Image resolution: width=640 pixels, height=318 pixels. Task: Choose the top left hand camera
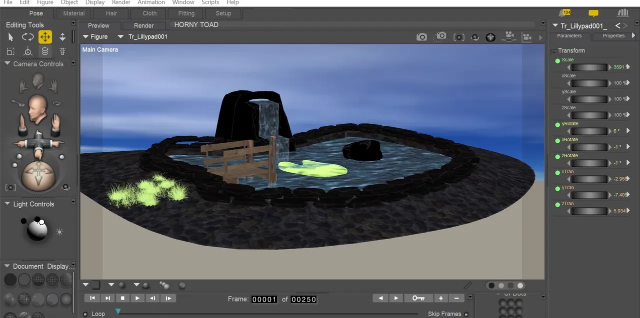[x=23, y=87]
